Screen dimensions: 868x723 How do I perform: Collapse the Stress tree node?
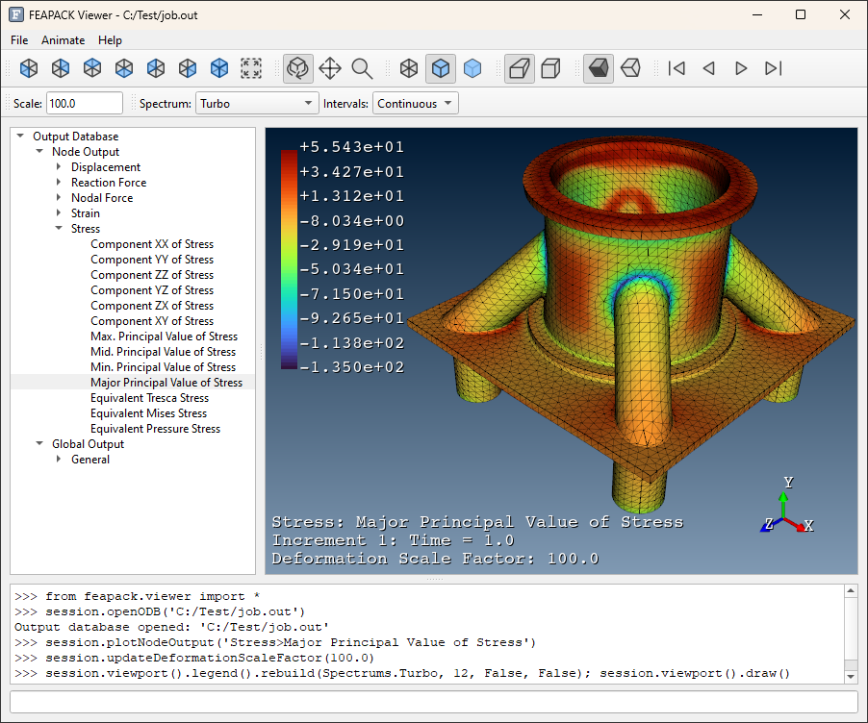tap(59, 228)
